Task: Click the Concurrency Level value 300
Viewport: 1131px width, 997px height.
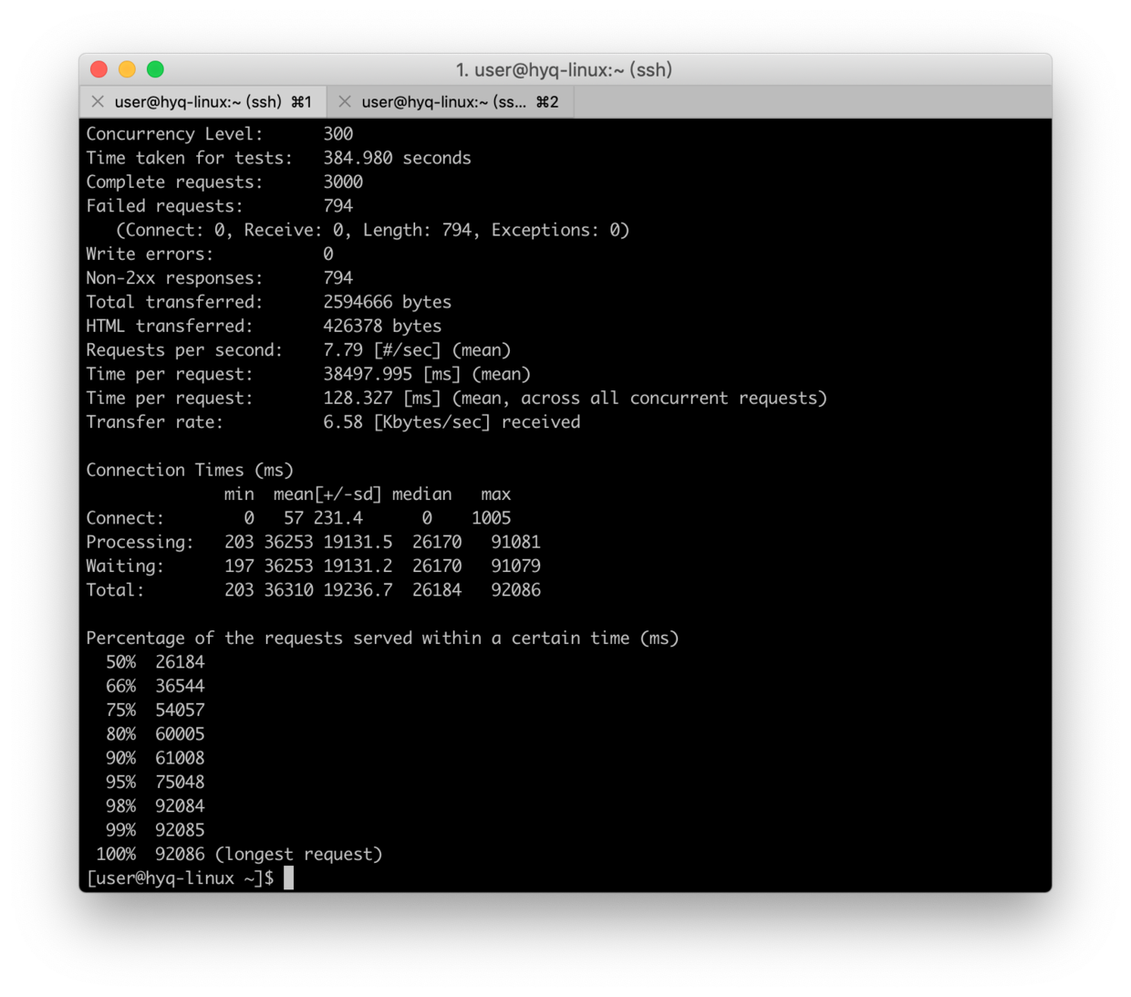Action: [338, 134]
